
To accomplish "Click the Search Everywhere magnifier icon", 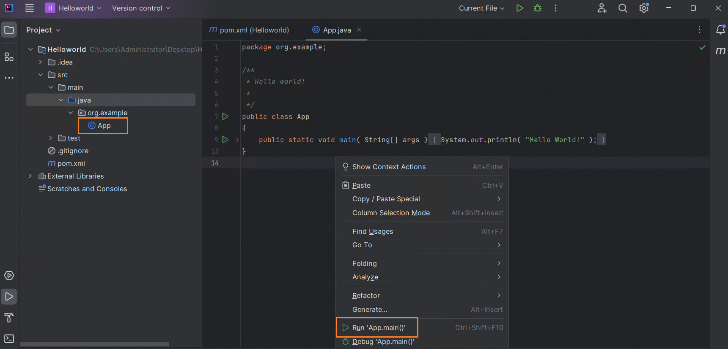I will click(623, 8).
